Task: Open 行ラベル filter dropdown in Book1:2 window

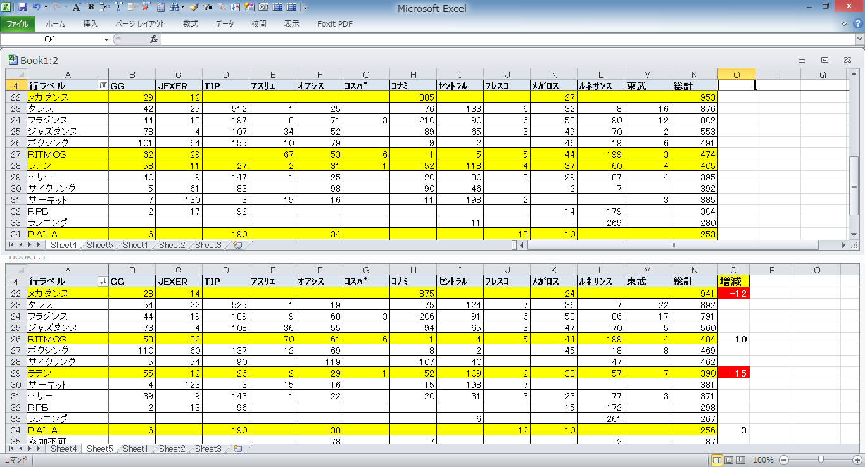Action: pyautogui.click(x=103, y=85)
